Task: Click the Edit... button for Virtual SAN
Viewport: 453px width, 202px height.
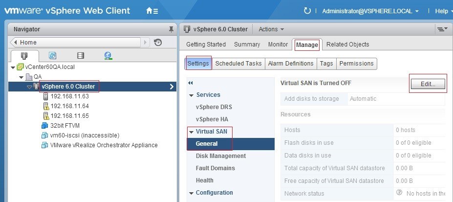Action: pos(428,84)
